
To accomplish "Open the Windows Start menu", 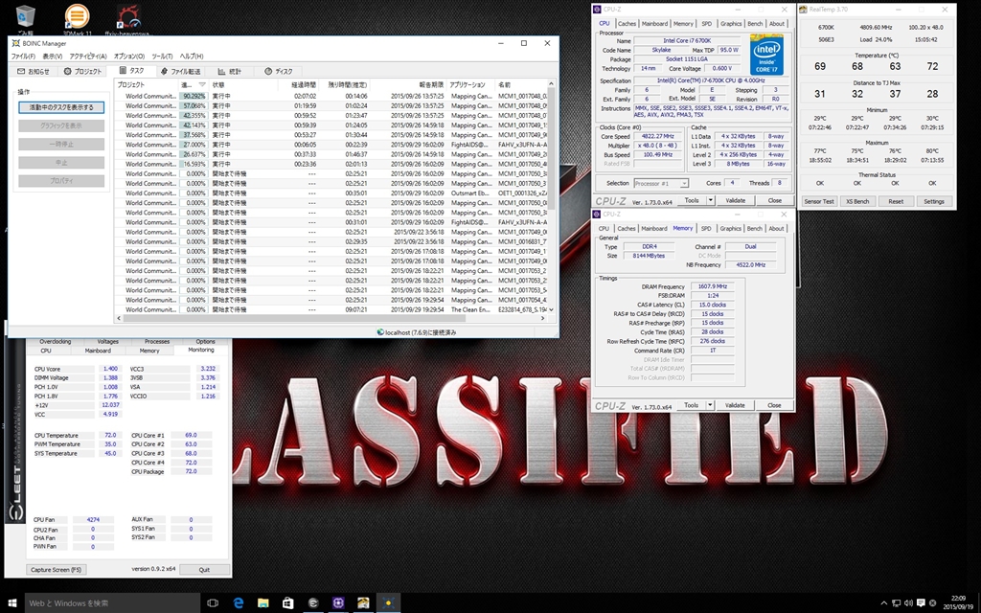I will click(11, 603).
